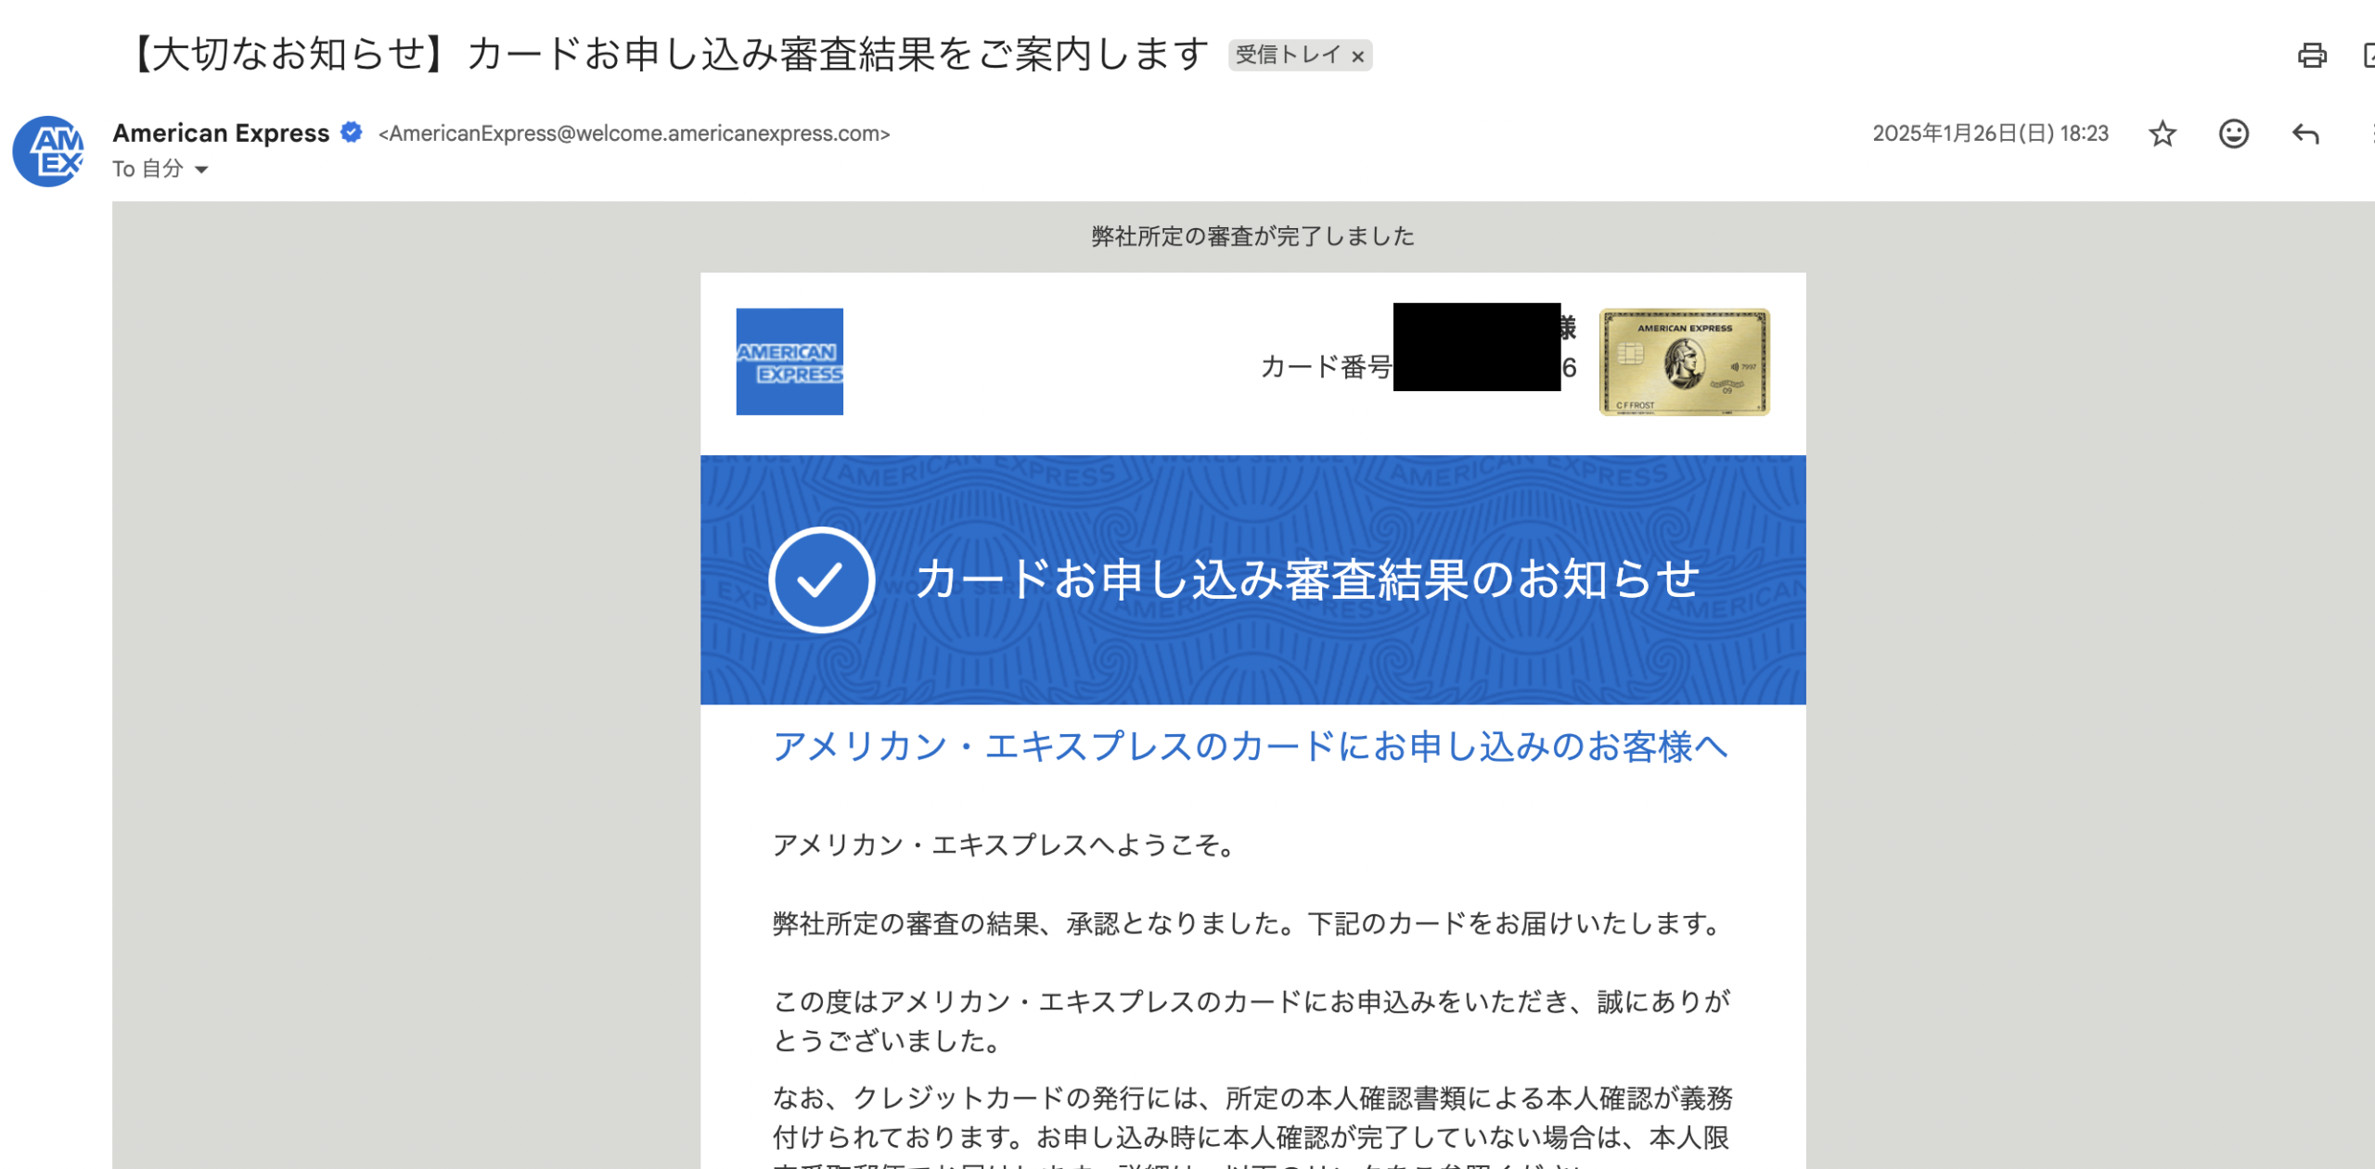This screenshot has height=1169, width=2375.
Task: Open the dropdown next to 自分
Action: point(202,169)
